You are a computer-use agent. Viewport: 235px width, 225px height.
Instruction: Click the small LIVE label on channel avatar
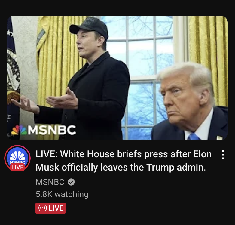17,167
